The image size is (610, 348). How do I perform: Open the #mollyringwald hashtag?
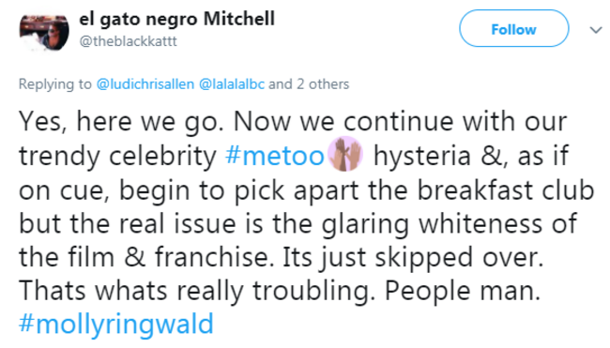point(116,324)
